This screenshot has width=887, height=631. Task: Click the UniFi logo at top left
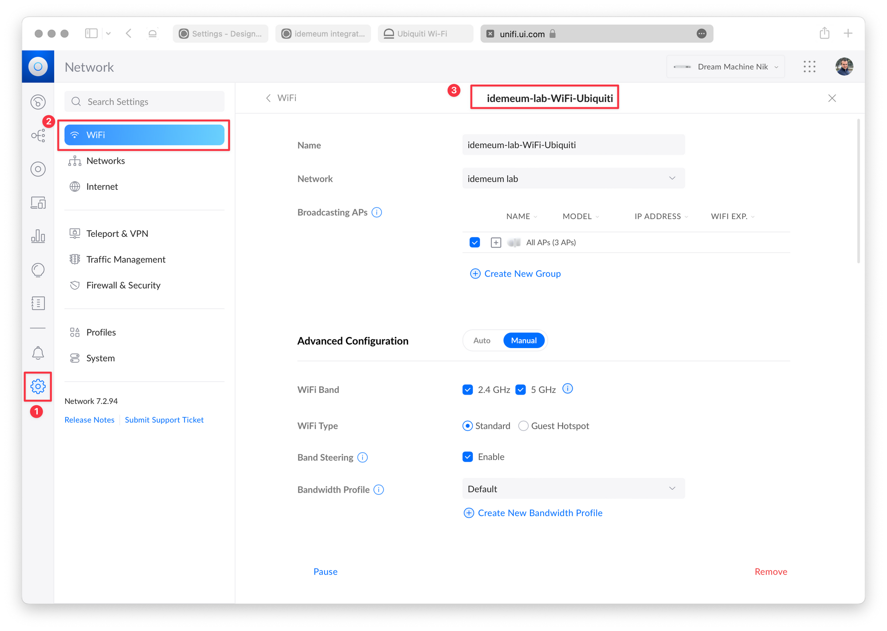[x=38, y=67]
